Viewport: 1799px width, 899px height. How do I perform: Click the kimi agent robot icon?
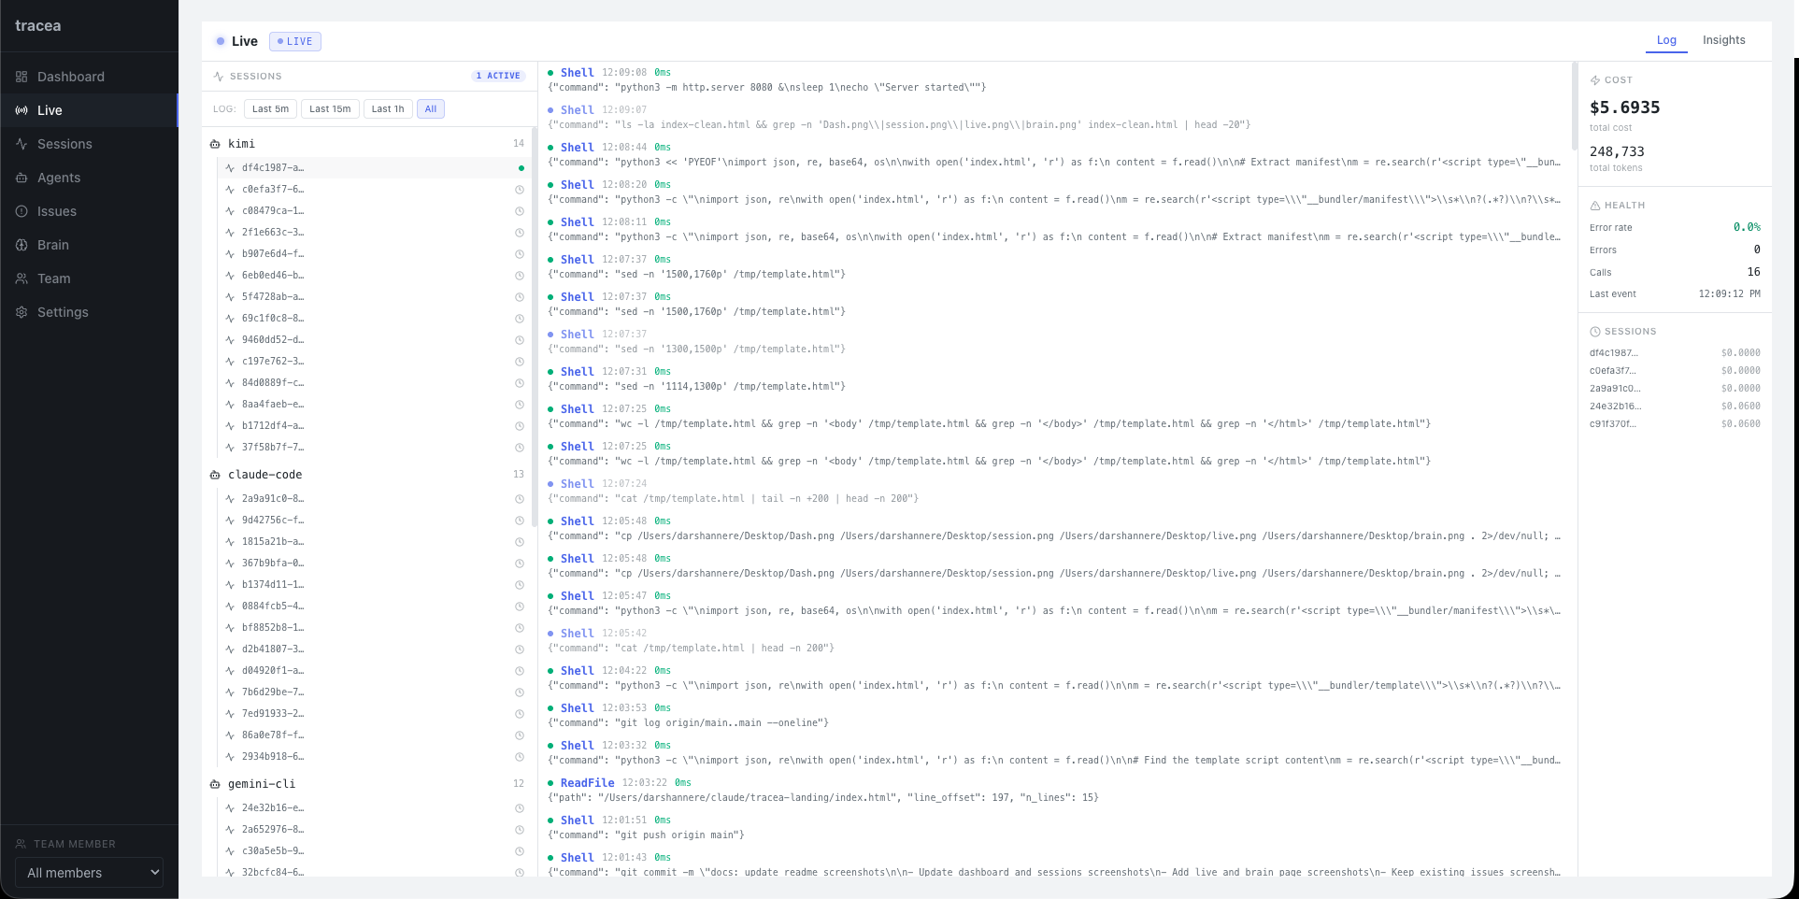click(x=215, y=144)
